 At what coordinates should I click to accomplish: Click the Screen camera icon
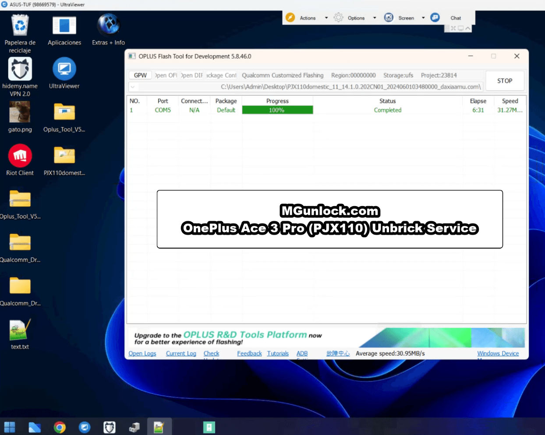tap(389, 18)
